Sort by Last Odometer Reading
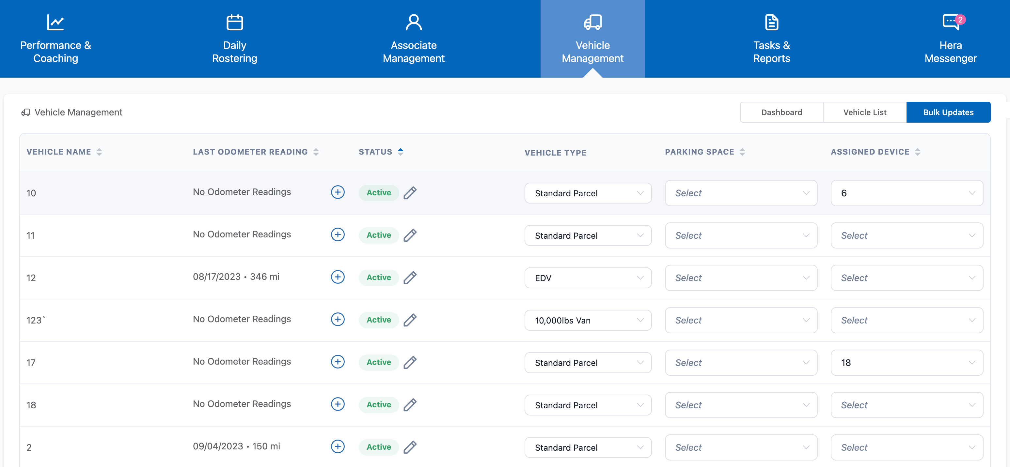Screen dimensions: 1010x467 pos(316,152)
